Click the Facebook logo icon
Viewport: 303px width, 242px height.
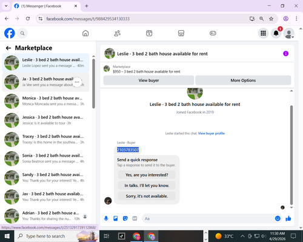pos(10,33)
